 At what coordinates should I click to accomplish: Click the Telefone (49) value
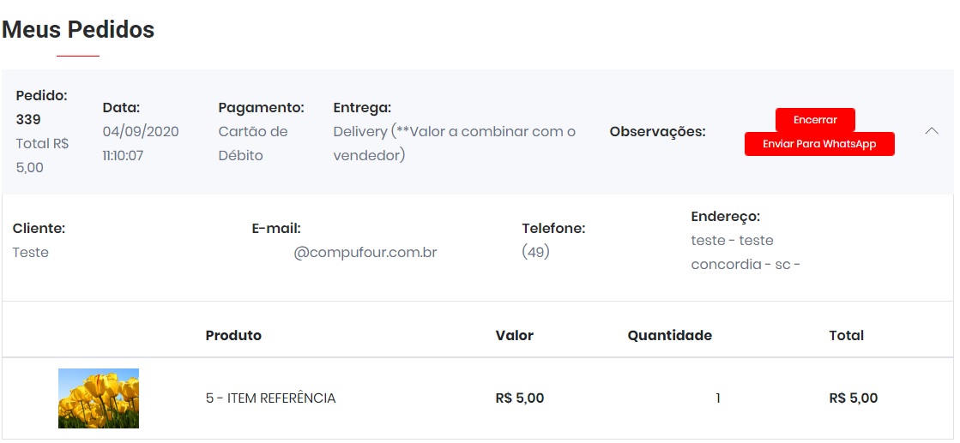point(535,253)
